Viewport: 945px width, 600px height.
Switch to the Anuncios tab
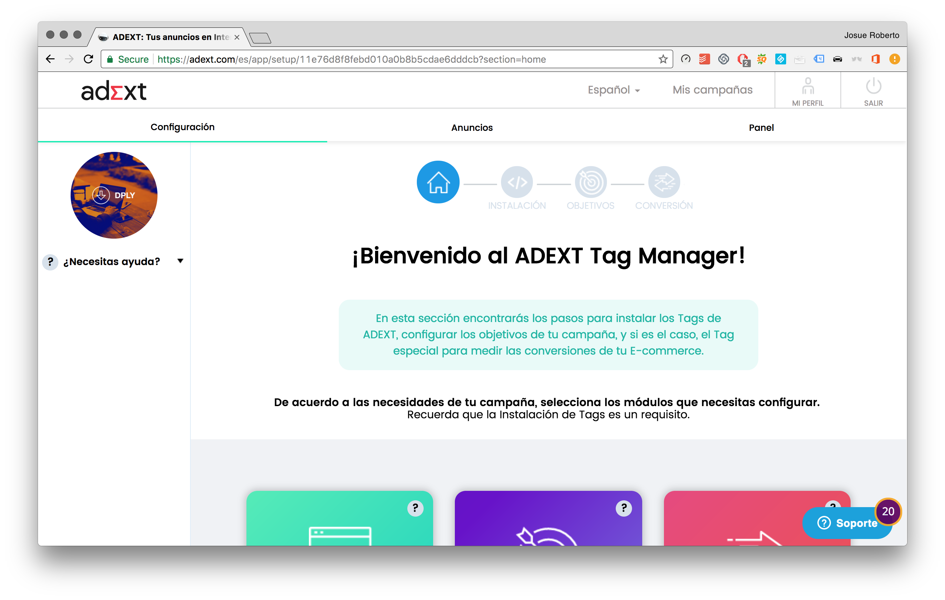(472, 127)
